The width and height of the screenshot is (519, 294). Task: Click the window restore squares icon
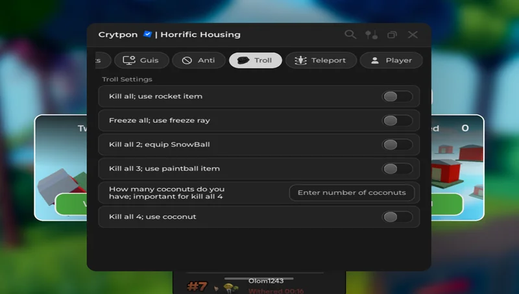(392, 34)
